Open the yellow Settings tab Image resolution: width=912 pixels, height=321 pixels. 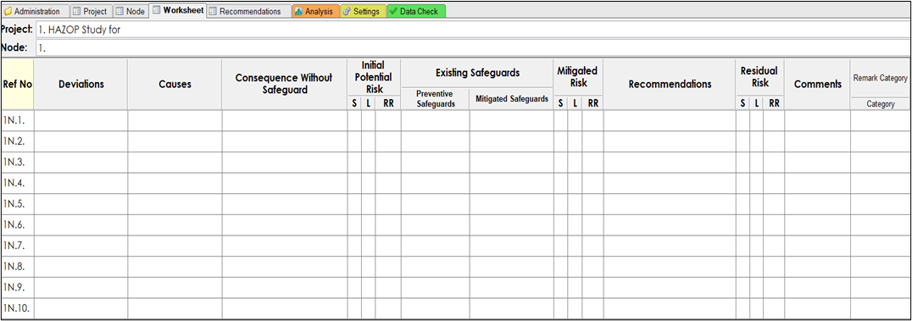[363, 11]
